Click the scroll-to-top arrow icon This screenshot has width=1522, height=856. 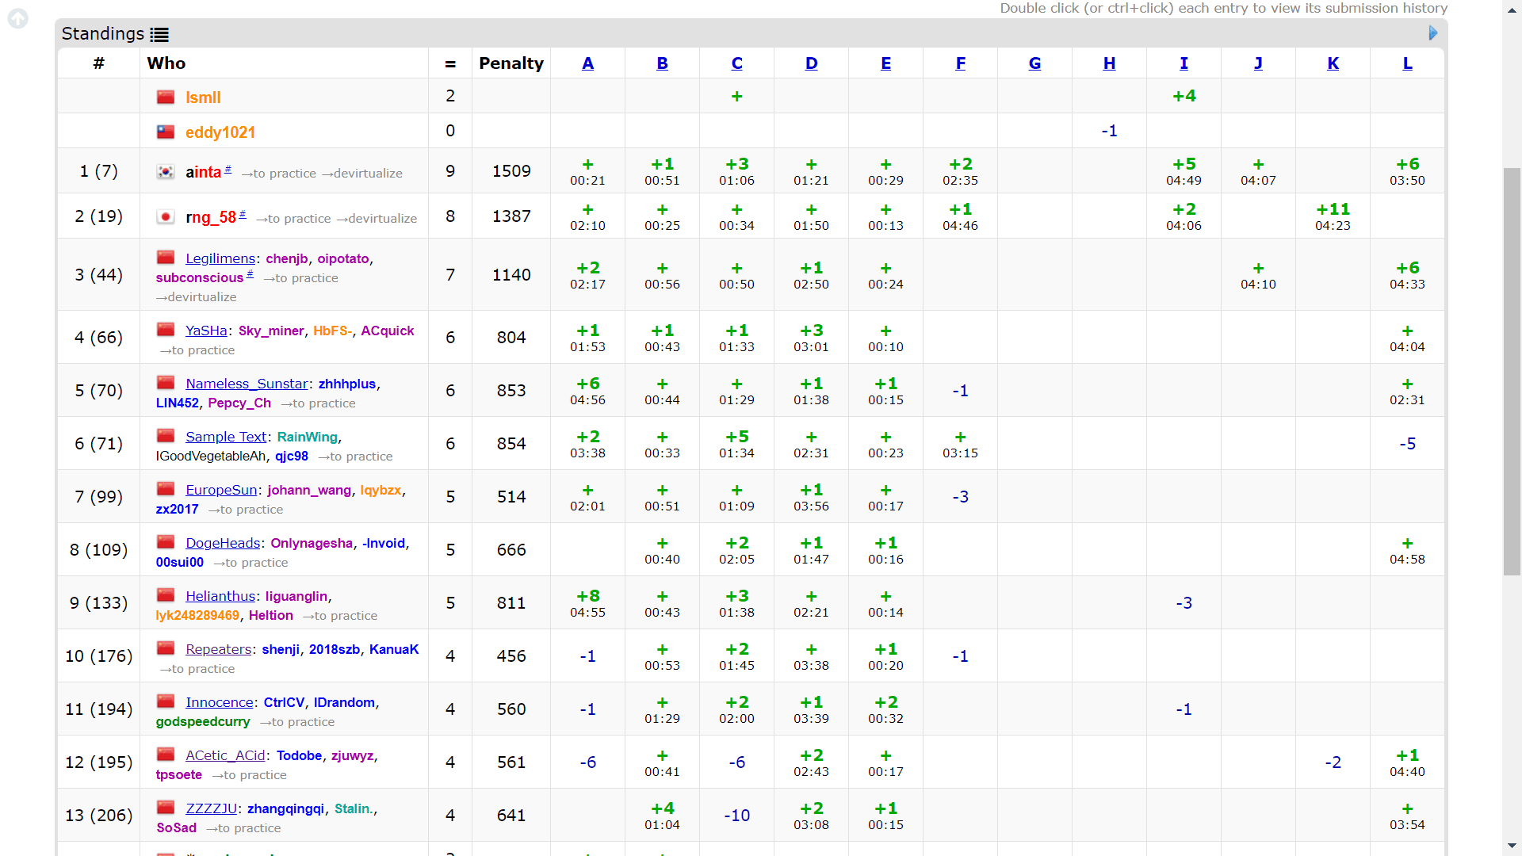[17, 18]
